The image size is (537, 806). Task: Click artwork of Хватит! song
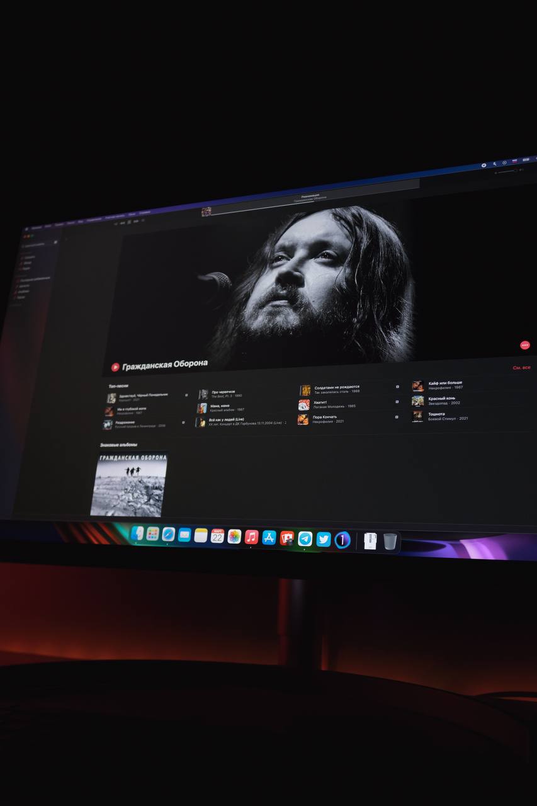[304, 404]
